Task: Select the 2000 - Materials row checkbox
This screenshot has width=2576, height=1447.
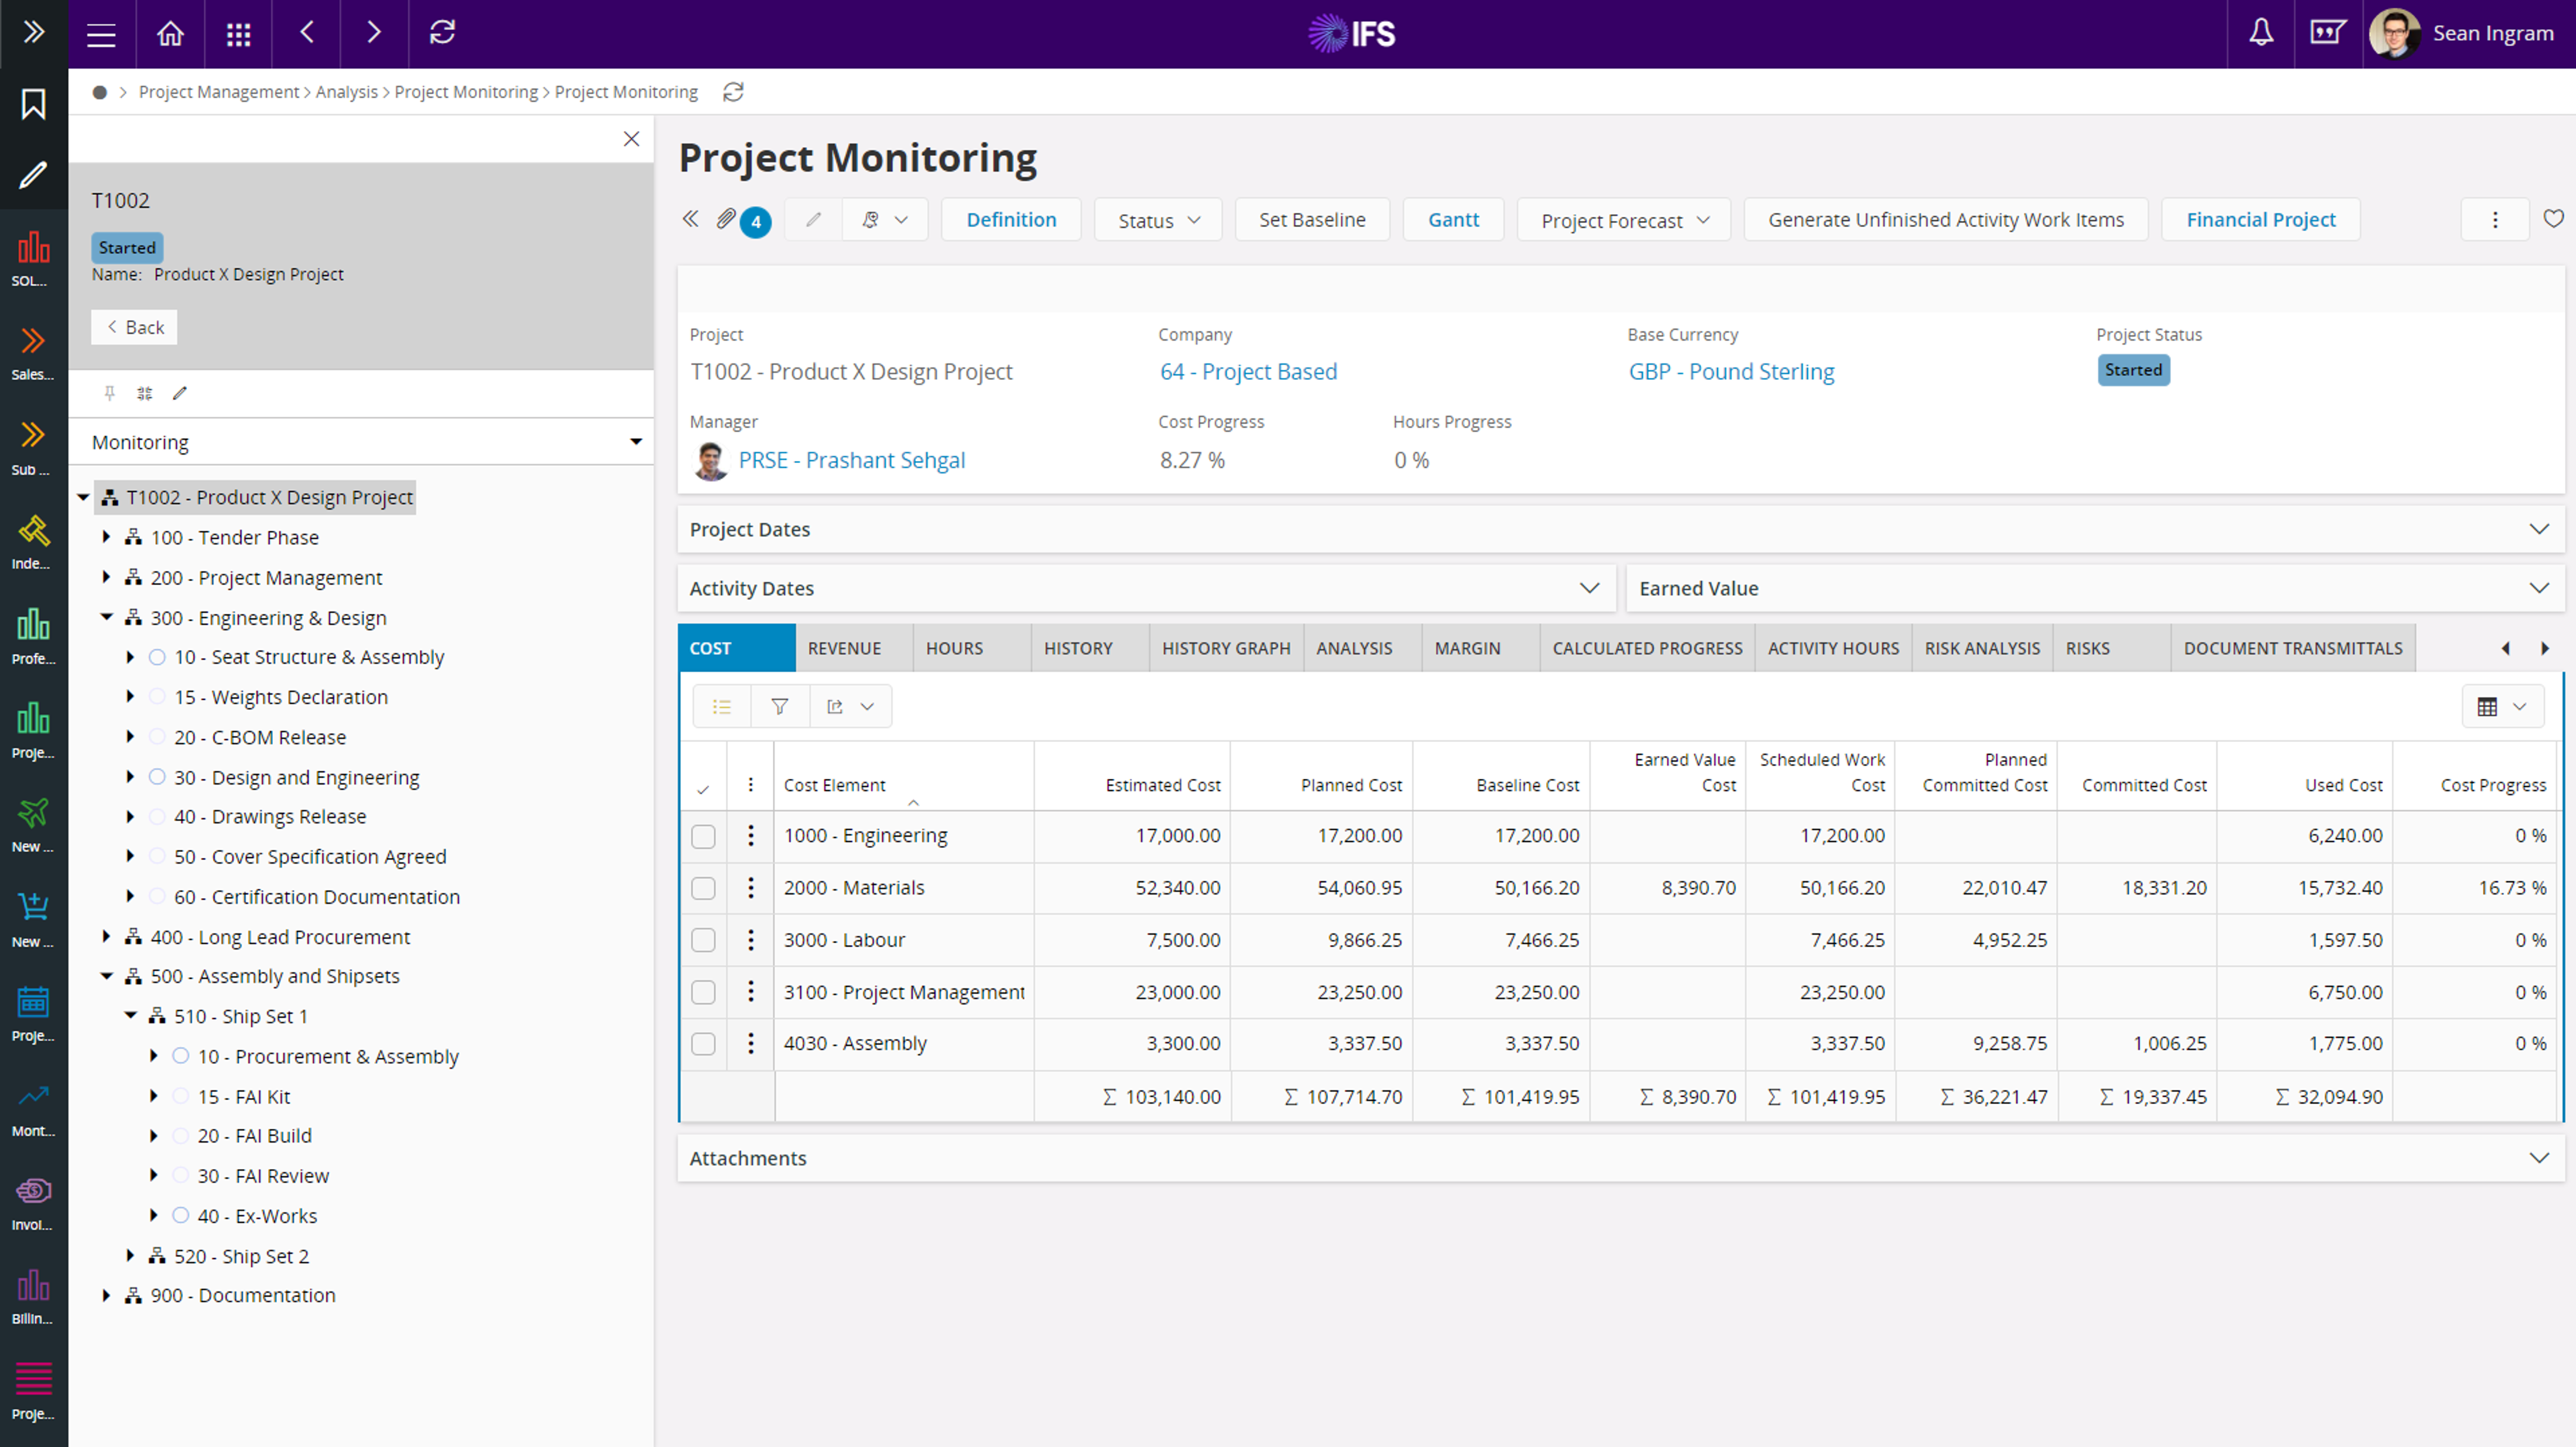Action: (703, 888)
